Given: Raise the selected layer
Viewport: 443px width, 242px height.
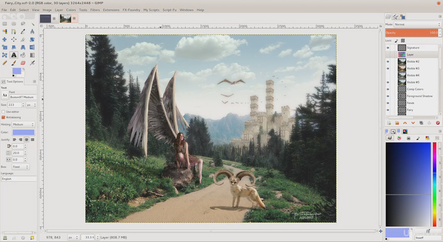Looking at the screenshot, I should pos(405,123).
